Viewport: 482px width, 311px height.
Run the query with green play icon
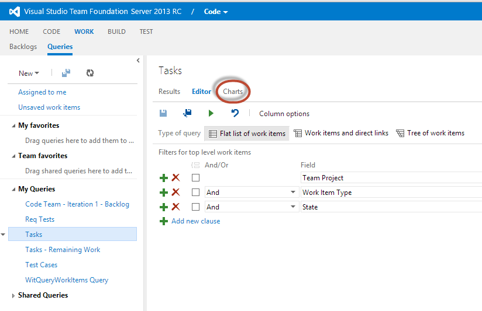(211, 113)
